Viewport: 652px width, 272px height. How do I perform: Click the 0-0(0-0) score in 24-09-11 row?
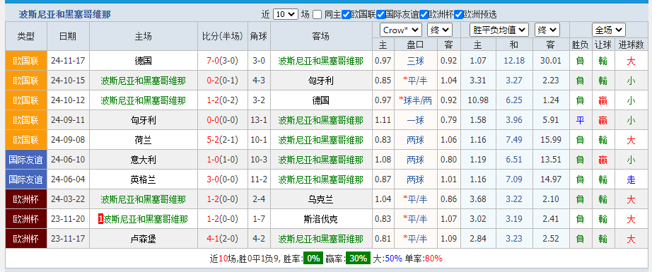click(x=222, y=120)
